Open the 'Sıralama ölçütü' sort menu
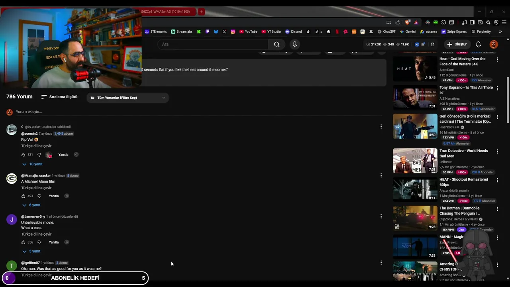510x287 pixels. tap(60, 97)
